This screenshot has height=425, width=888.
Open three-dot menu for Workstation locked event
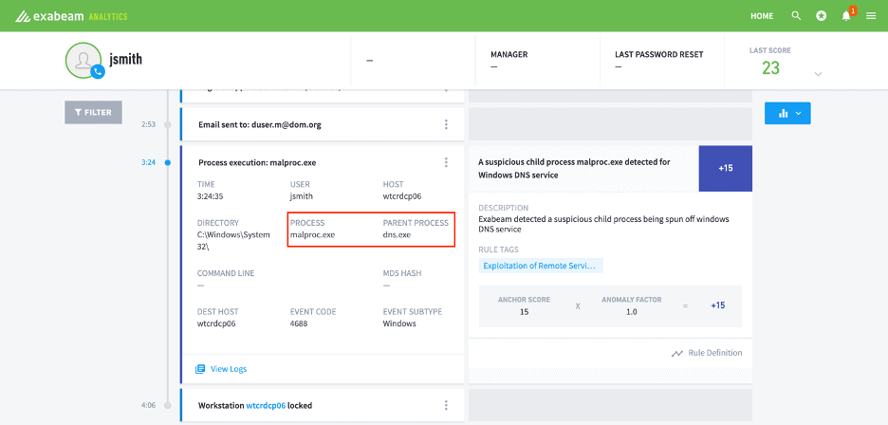(x=446, y=405)
